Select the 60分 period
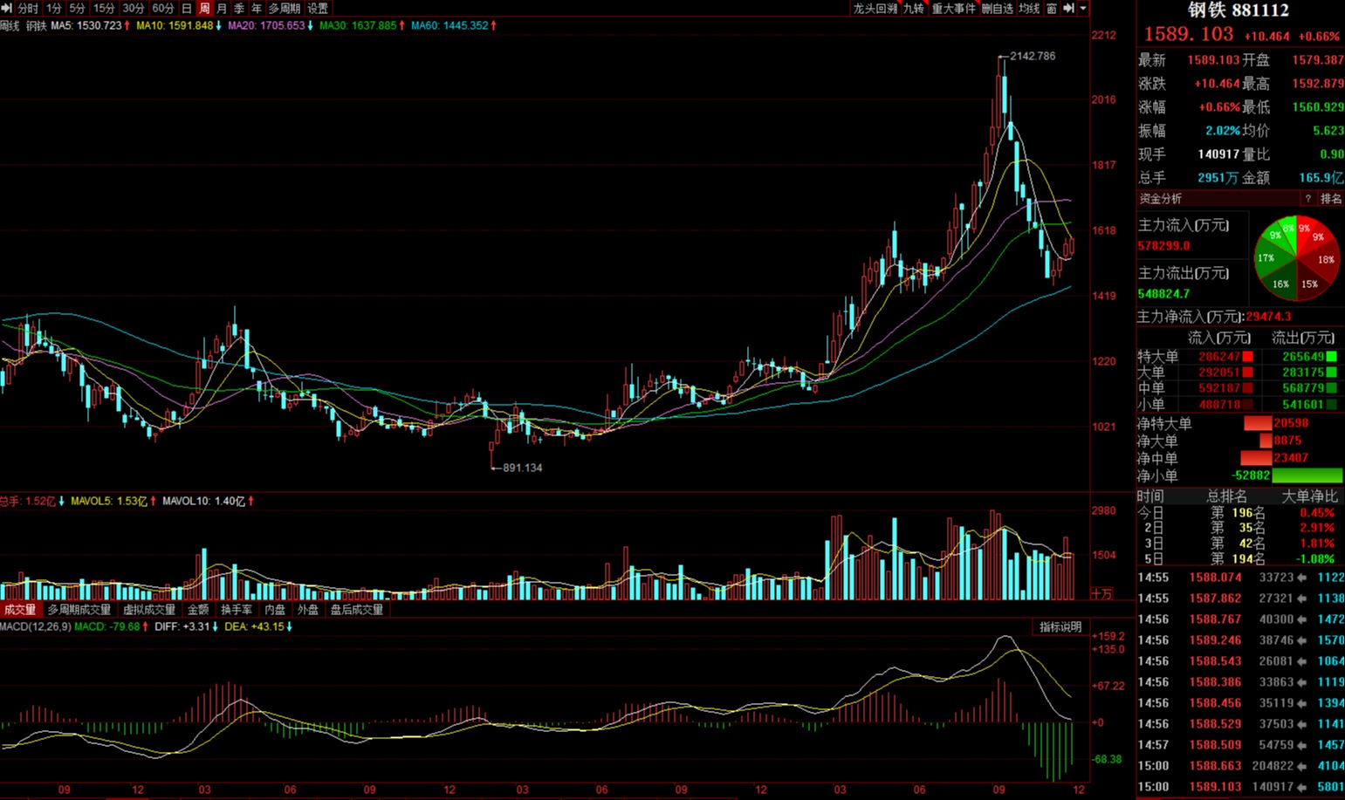 (x=163, y=8)
